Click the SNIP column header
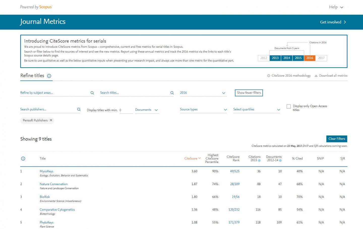The height and width of the screenshot is (229, 363). pyautogui.click(x=320, y=158)
